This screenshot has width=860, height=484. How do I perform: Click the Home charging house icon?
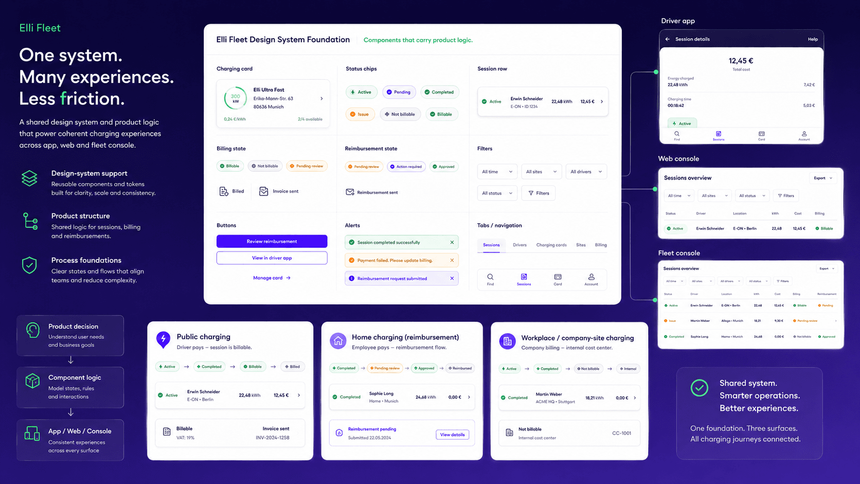click(338, 340)
